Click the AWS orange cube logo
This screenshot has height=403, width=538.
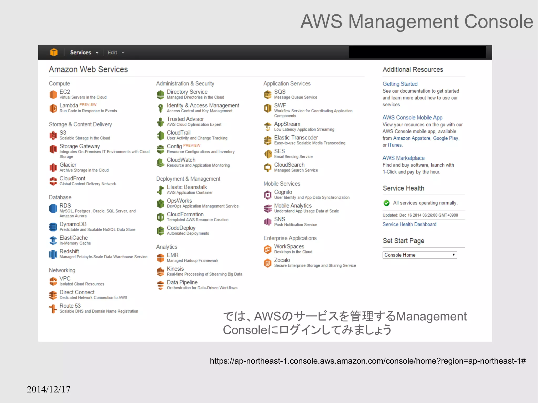[54, 52]
